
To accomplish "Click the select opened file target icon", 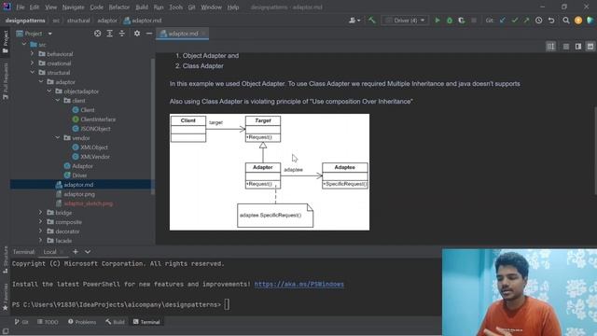I will pyautogui.click(x=97, y=34).
